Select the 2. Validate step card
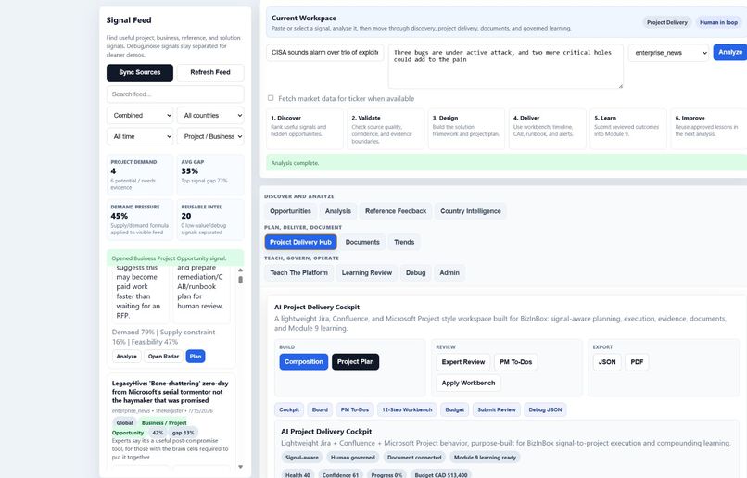This screenshot has height=478, width=747. coord(386,129)
